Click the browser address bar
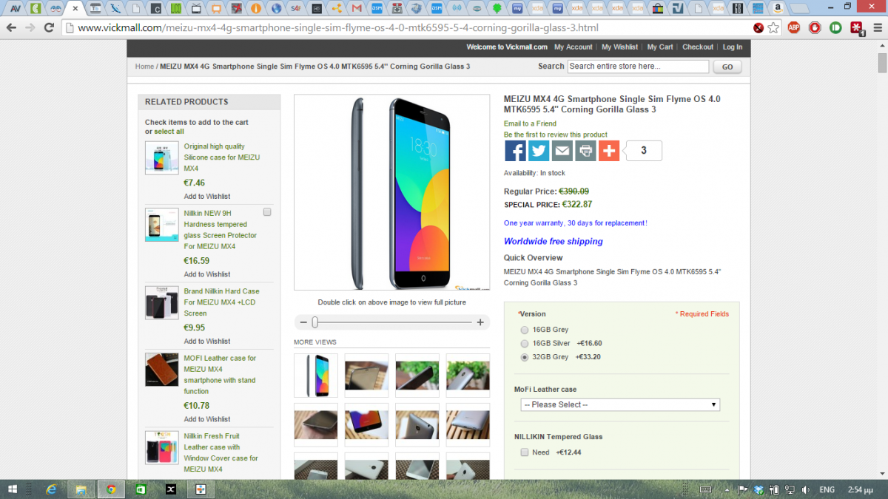 tap(414, 28)
